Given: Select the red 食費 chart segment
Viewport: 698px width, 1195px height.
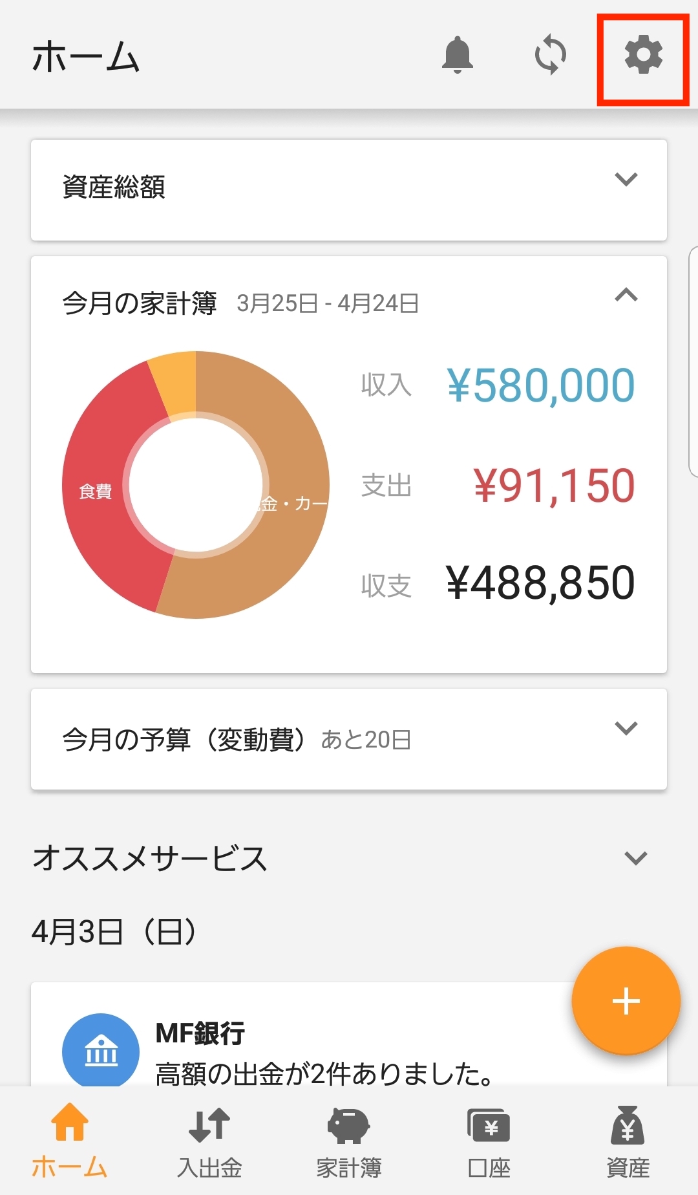Looking at the screenshot, I should click(x=95, y=491).
